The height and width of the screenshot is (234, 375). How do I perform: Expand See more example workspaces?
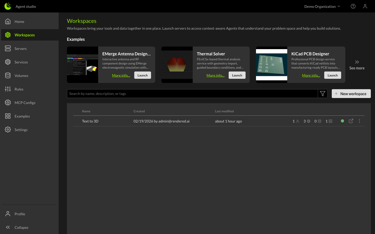(357, 64)
